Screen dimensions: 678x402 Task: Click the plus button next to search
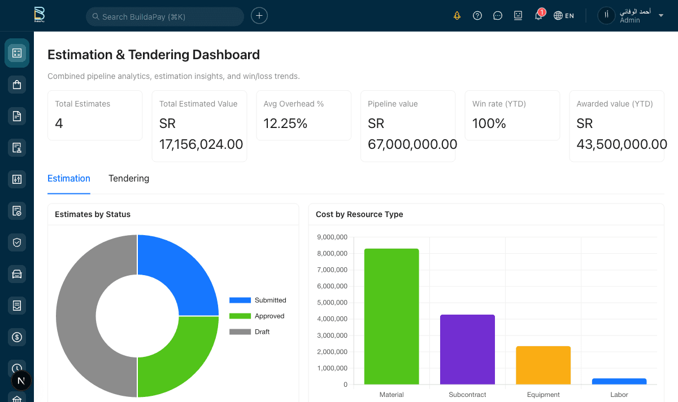259,16
